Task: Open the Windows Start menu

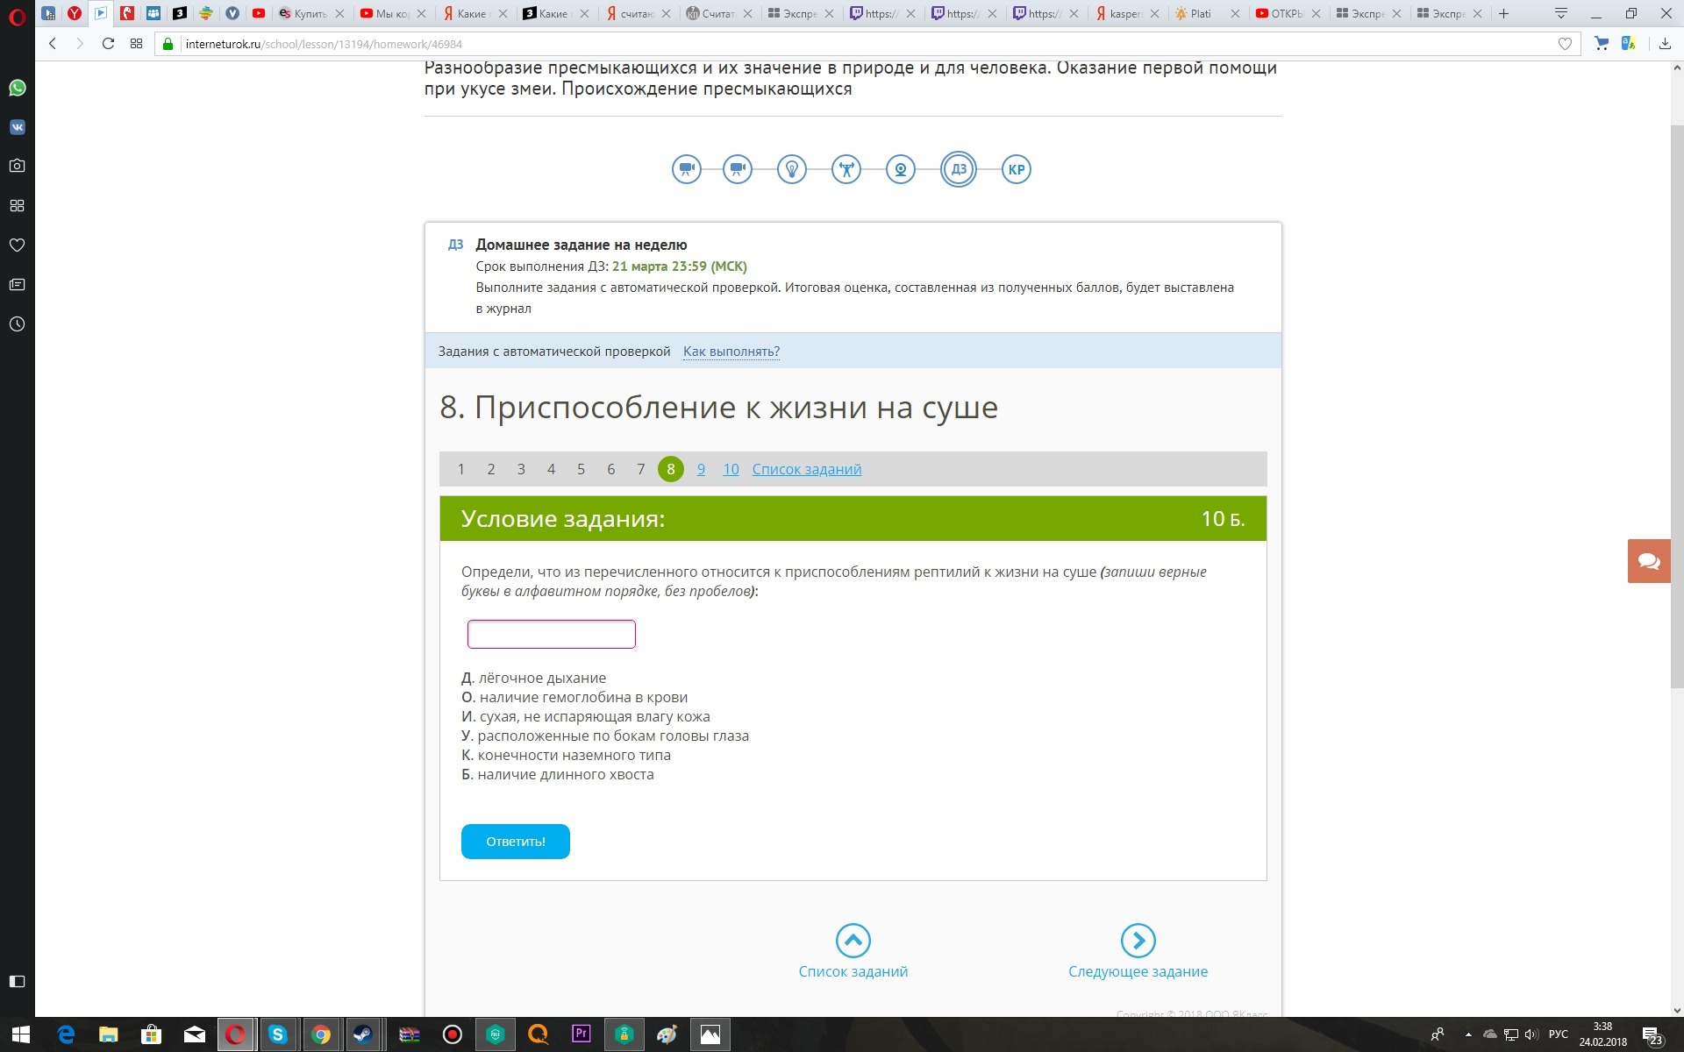Action: click(x=21, y=1034)
